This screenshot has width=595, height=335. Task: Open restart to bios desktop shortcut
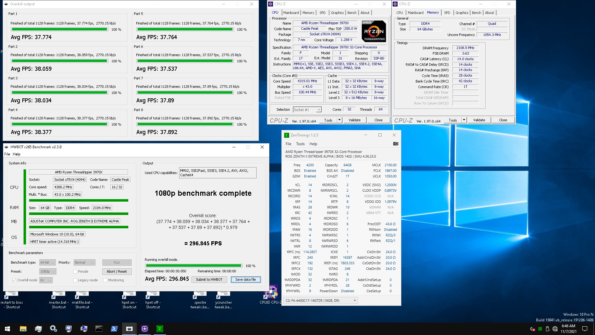click(12, 300)
